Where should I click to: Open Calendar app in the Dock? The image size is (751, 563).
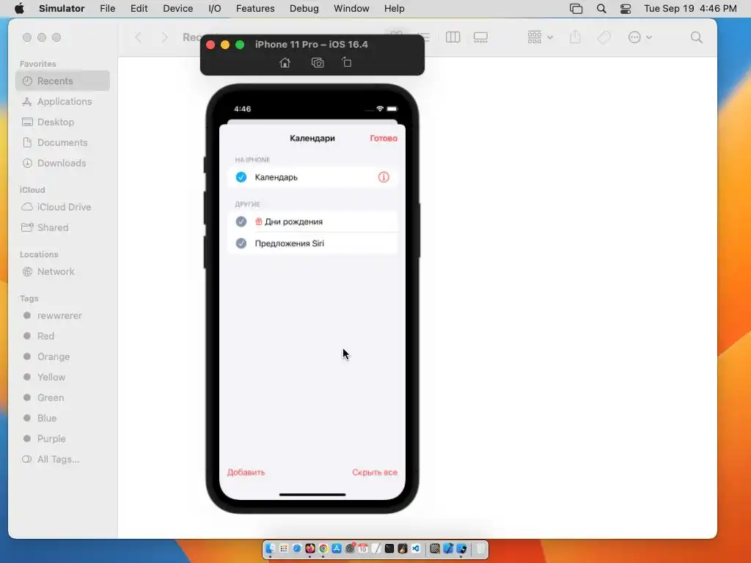click(x=363, y=548)
